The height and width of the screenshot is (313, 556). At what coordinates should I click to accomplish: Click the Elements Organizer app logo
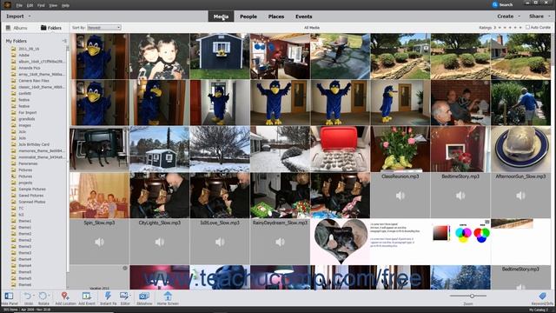(x=7, y=5)
